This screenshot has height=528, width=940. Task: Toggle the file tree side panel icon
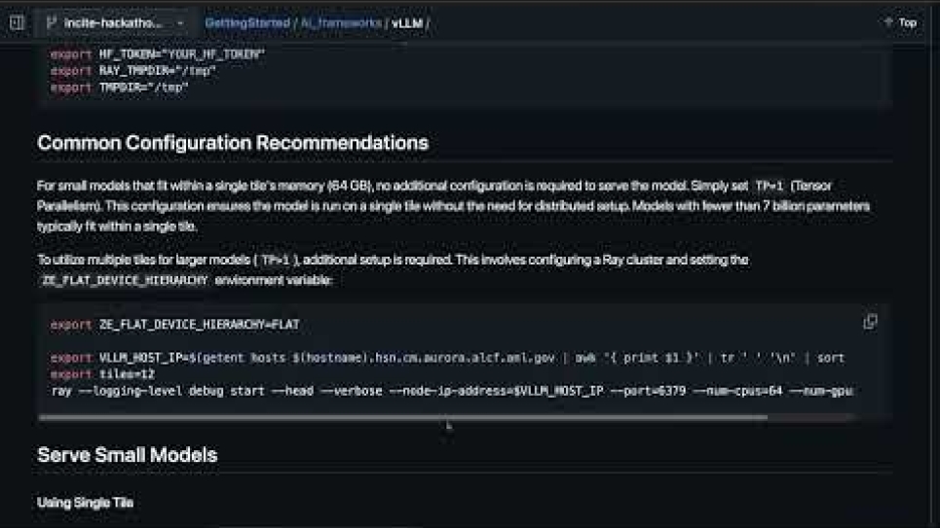[x=16, y=21]
